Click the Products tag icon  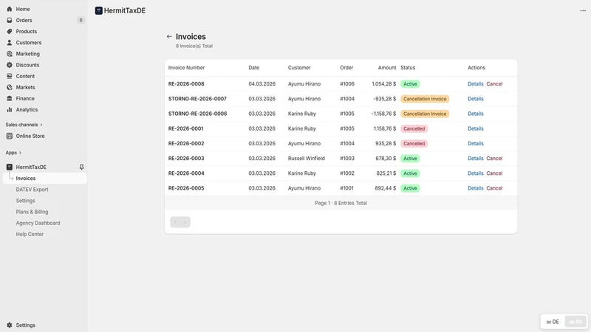coord(10,31)
